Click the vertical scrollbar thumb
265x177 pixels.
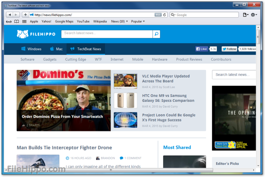click(258, 37)
